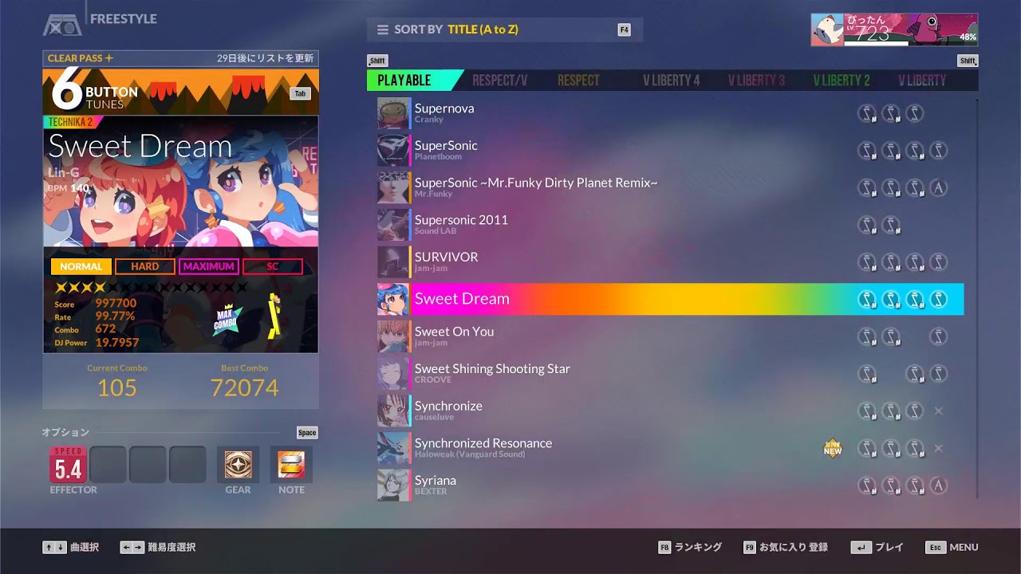
Task: Click Syriana's fourth difficulty circle icon
Action: click(x=939, y=486)
